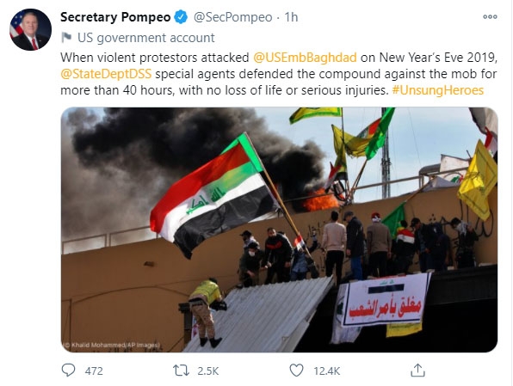Click the retweet arrows icon
The image size is (513, 386).
point(181,371)
